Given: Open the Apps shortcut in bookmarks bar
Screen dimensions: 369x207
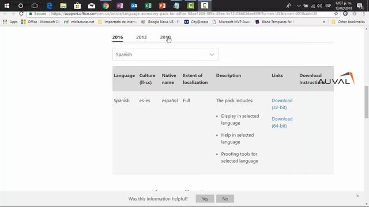Looking at the screenshot, I should coord(10,22).
